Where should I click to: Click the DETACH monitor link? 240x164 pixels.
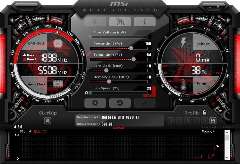click(119, 128)
